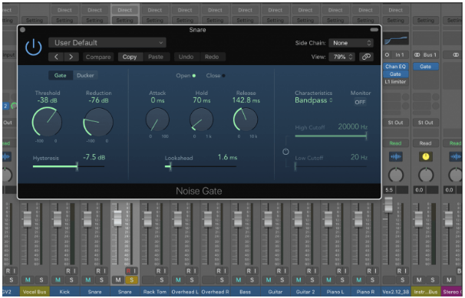Open the St Out output on Vox2.12_38 channel
The image size is (465, 298).
[396, 123]
